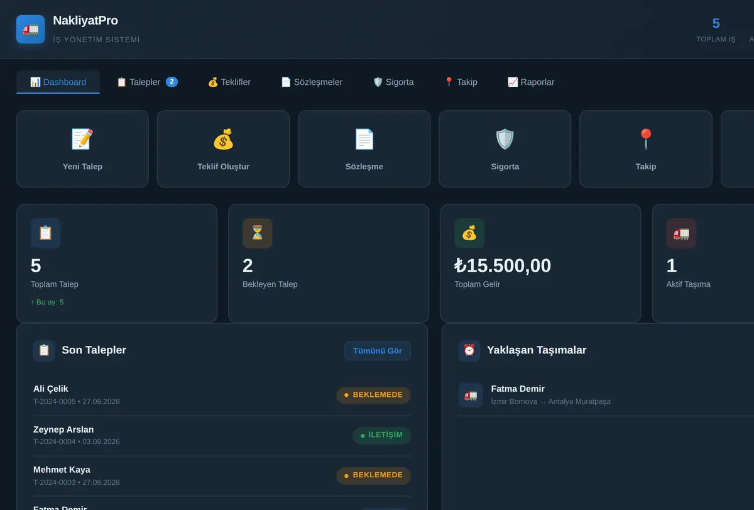Switch to the Talepler tab

(147, 82)
